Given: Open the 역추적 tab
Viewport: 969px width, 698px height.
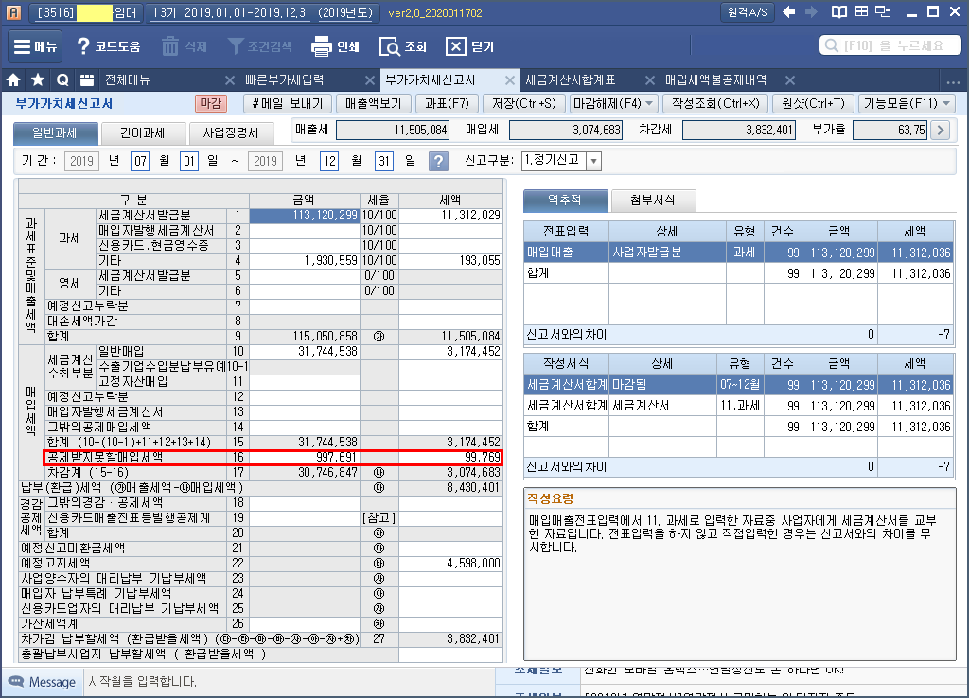Looking at the screenshot, I should click(x=565, y=201).
